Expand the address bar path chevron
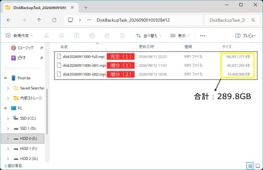The width and height of the screenshot is (263, 170). (80, 20)
